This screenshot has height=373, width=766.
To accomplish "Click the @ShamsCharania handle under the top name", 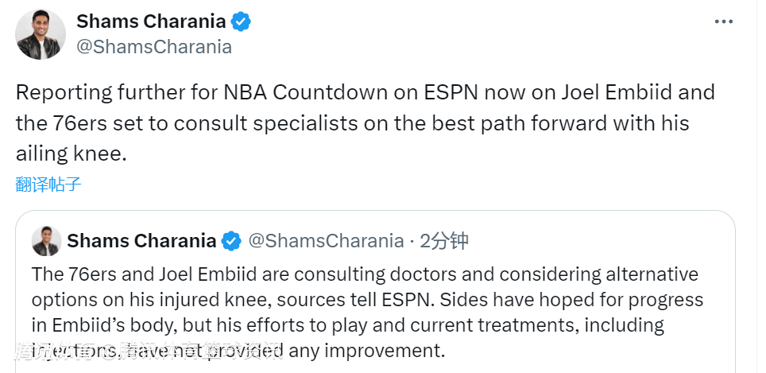I will coord(154,47).
